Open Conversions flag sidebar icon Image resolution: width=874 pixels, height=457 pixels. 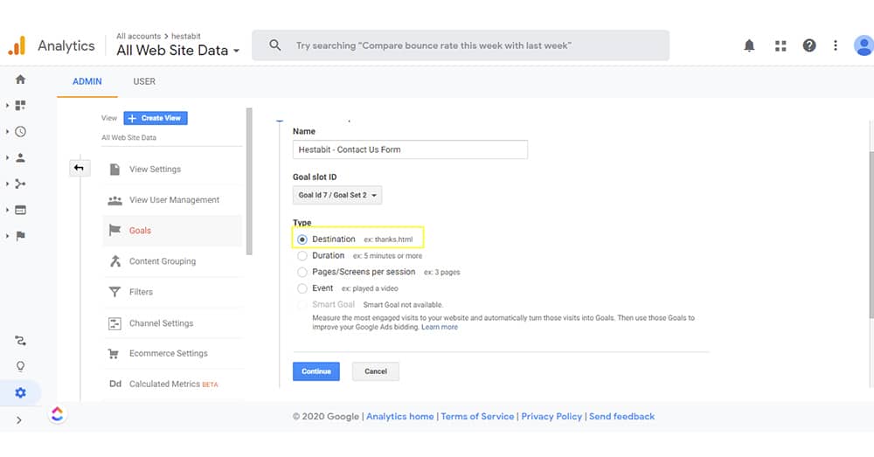pyautogui.click(x=21, y=236)
